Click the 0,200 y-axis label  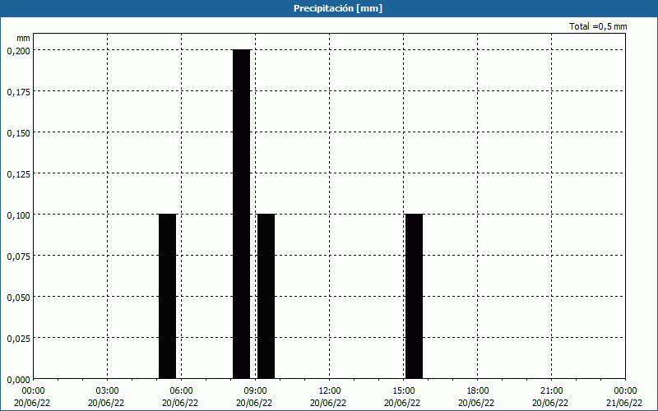coord(18,51)
